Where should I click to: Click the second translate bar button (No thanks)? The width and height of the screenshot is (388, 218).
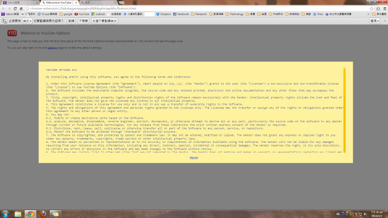(83, 21)
